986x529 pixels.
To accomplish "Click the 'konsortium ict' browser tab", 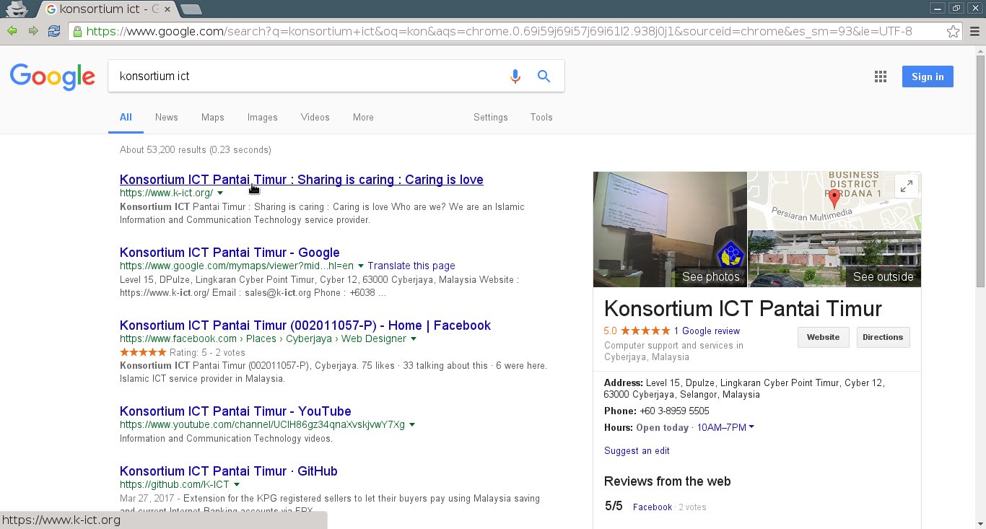I will pos(107,9).
